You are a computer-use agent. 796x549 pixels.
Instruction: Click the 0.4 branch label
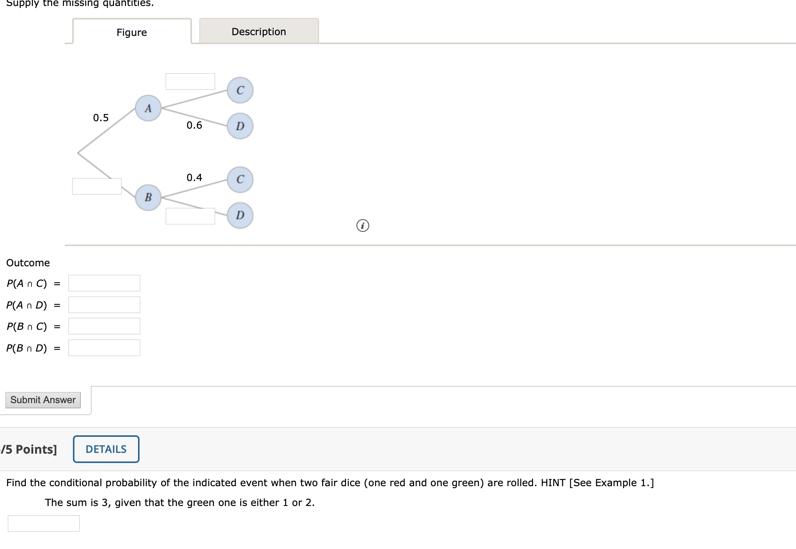[x=195, y=177]
